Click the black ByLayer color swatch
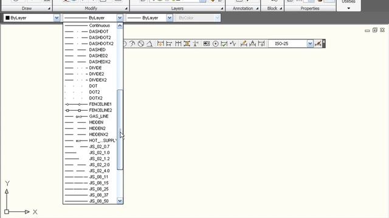Viewport: 389px width, 218px height. [x=7, y=18]
